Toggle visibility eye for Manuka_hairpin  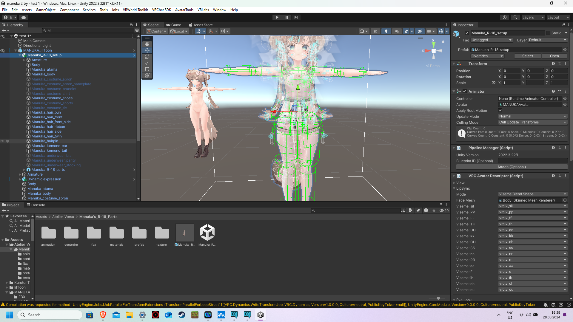(2, 141)
